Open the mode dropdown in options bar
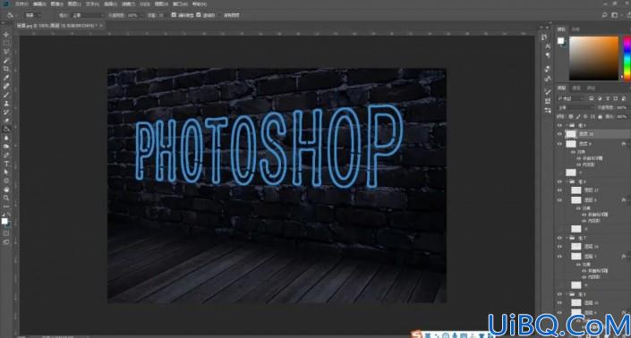631x338 pixels. click(88, 15)
